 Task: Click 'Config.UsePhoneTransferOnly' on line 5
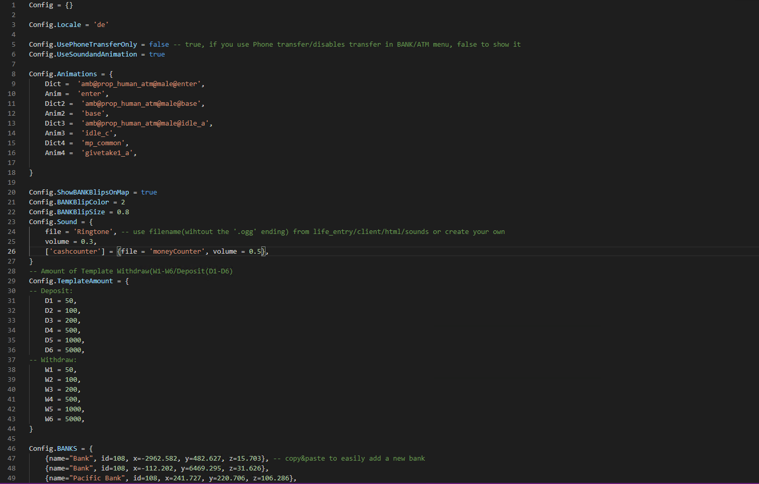(x=83, y=45)
